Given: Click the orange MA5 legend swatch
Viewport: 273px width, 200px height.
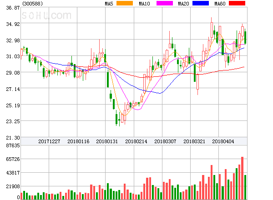Looking at the screenshot, I should point(125,3).
